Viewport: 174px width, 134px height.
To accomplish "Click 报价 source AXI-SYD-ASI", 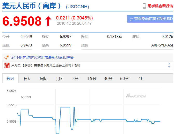I will [x=162, y=45].
